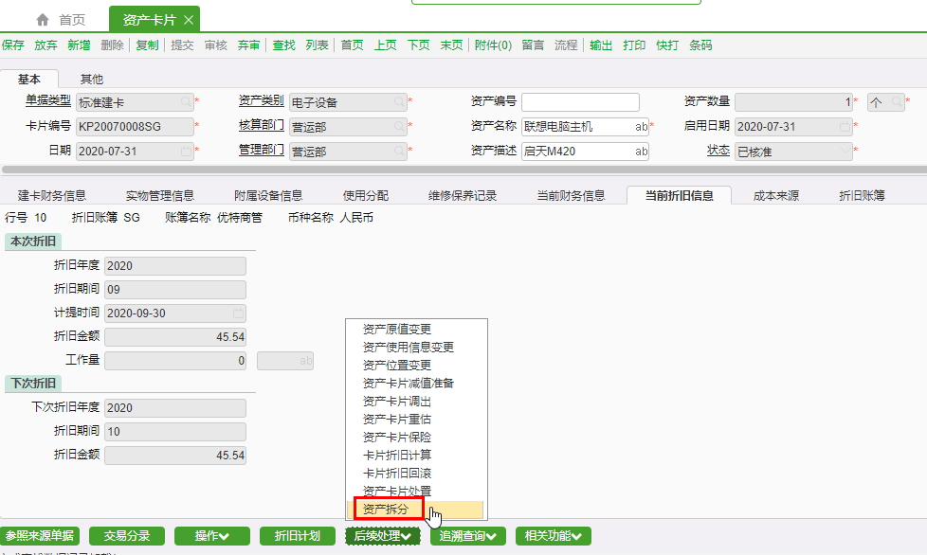This screenshot has height=555, width=927.
Task: Click the home icon tab 首页
Action: (x=60, y=20)
